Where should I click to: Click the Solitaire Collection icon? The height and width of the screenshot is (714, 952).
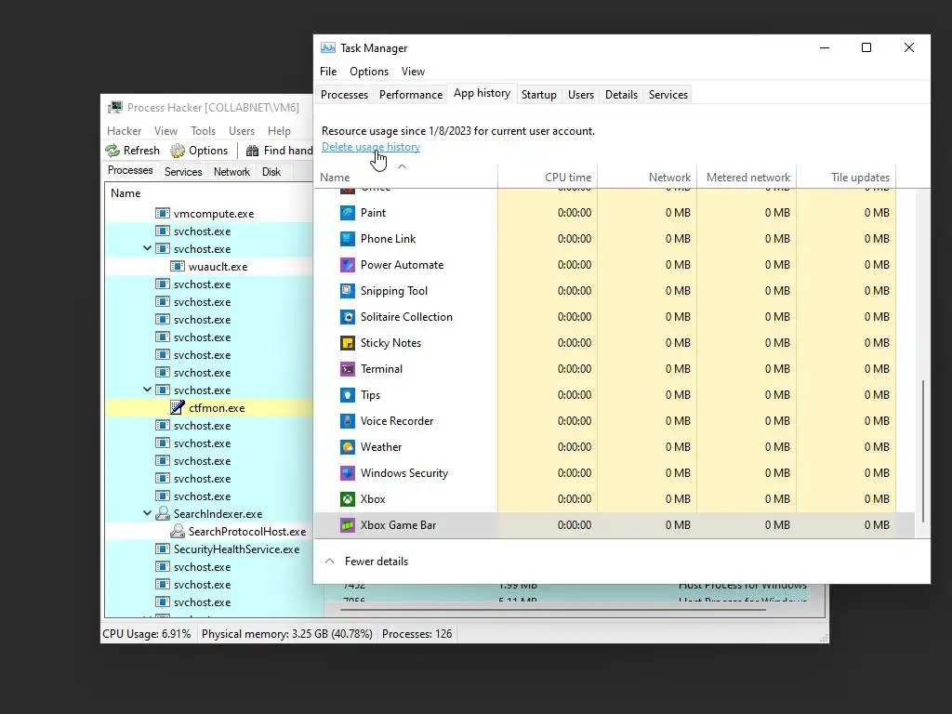coord(348,317)
